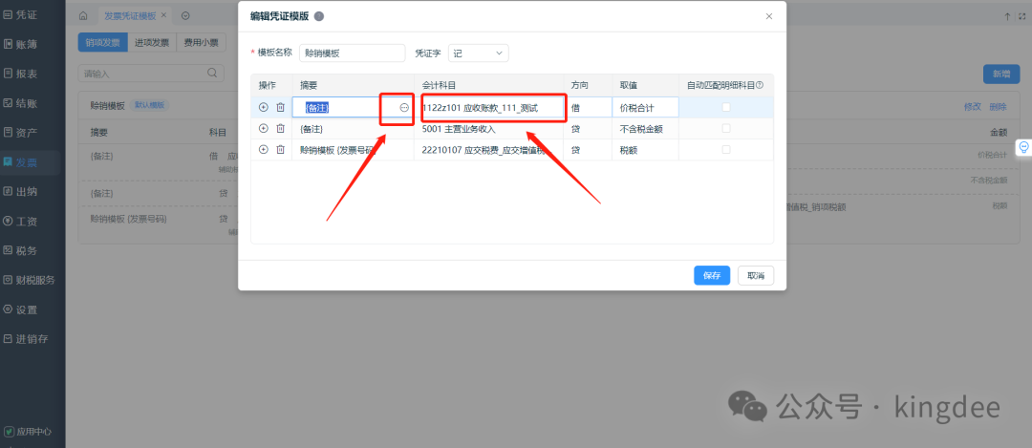Open 出纳 in the left sidebar

tap(27, 192)
